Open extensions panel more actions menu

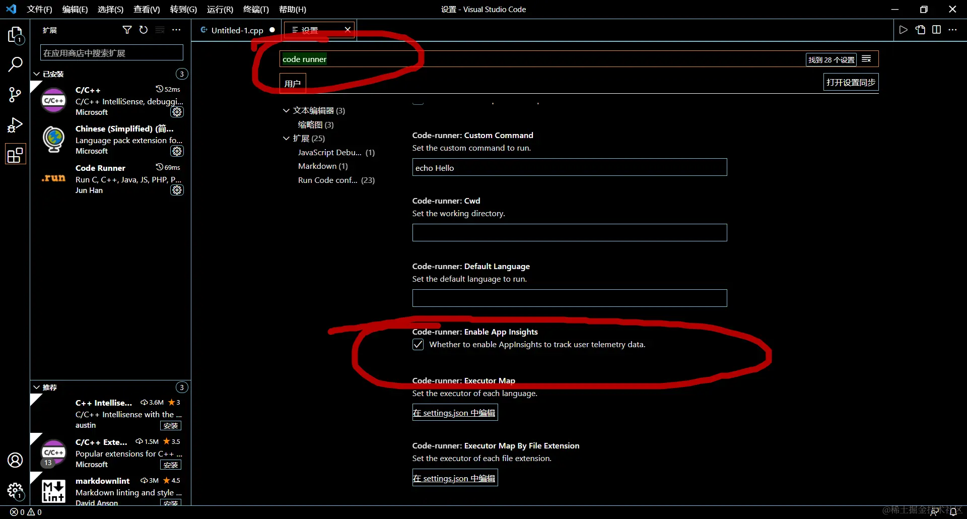[x=176, y=30]
